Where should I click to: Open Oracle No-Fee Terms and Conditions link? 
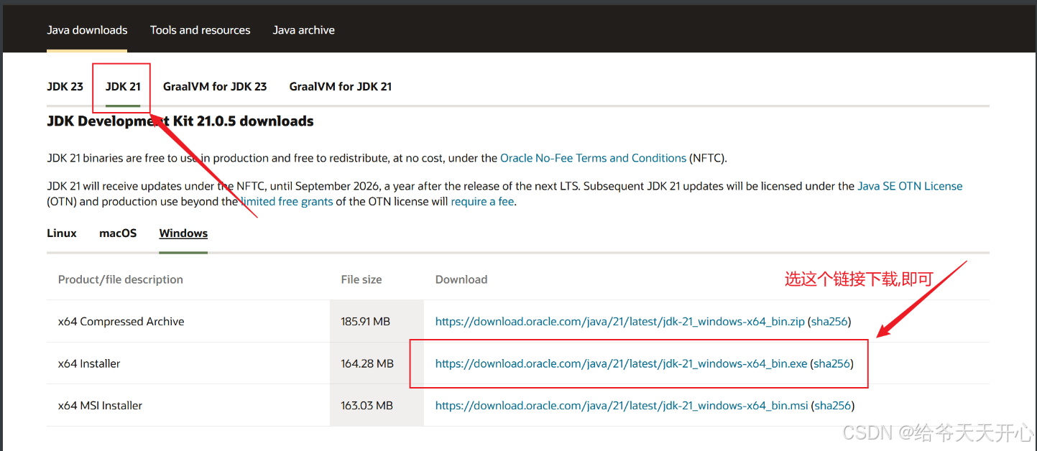click(593, 158)
